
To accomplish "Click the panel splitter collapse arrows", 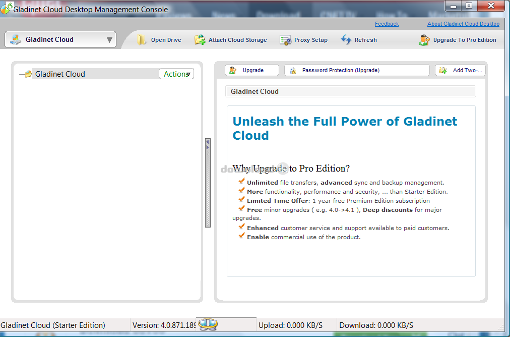I will (x=208, y=145).
